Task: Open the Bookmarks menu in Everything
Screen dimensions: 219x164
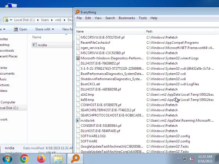Action: 127,18
